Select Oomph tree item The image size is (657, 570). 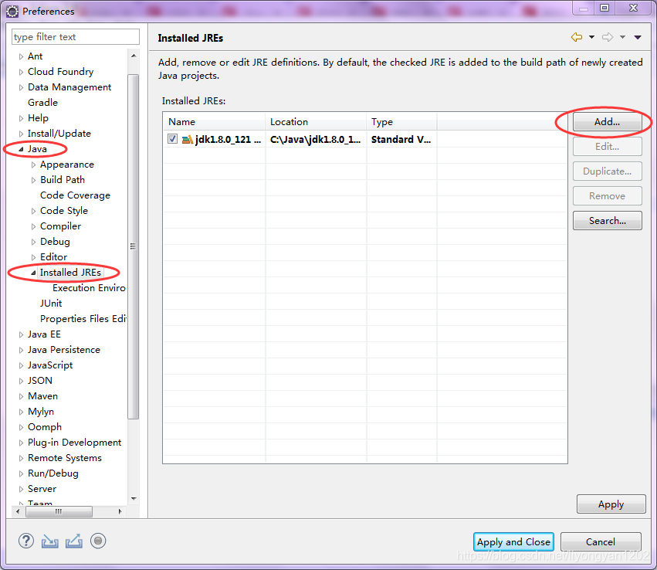[x=45, y=427]
